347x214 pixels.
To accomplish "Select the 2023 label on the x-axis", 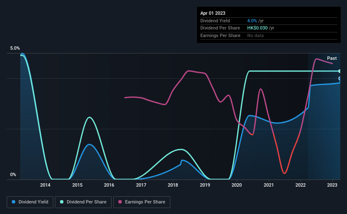I will pyautogui.click(x=332, y=185).
